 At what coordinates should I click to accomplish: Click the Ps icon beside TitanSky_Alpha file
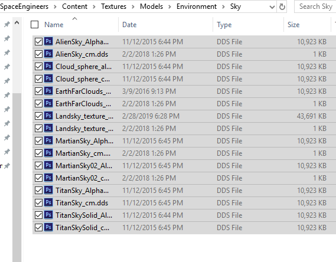click(48, 190)
